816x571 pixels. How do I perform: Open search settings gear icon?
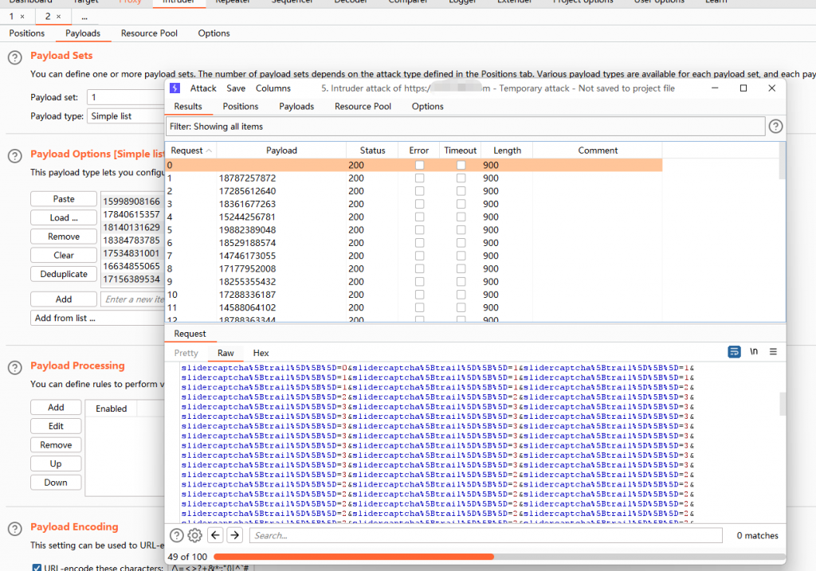[195, 535]
